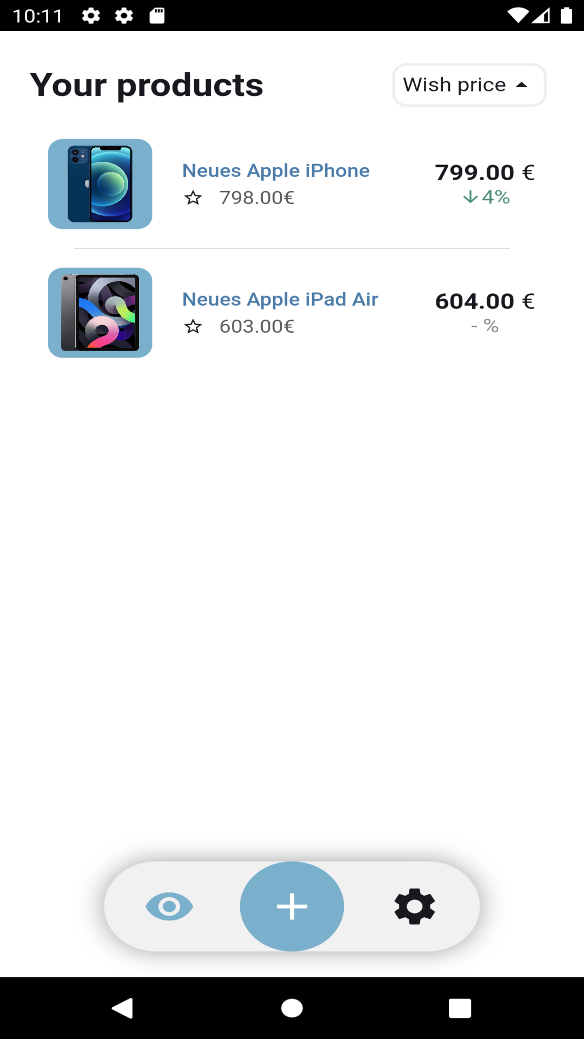Image resolution: width=584 pixels, height=1039 pixels.
Task: Tap the 604.00 € current price
Action: [485, 301]
